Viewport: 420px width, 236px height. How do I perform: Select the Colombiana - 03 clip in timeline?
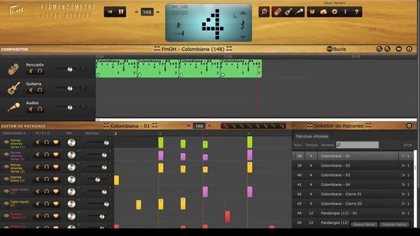coord(199,68)
